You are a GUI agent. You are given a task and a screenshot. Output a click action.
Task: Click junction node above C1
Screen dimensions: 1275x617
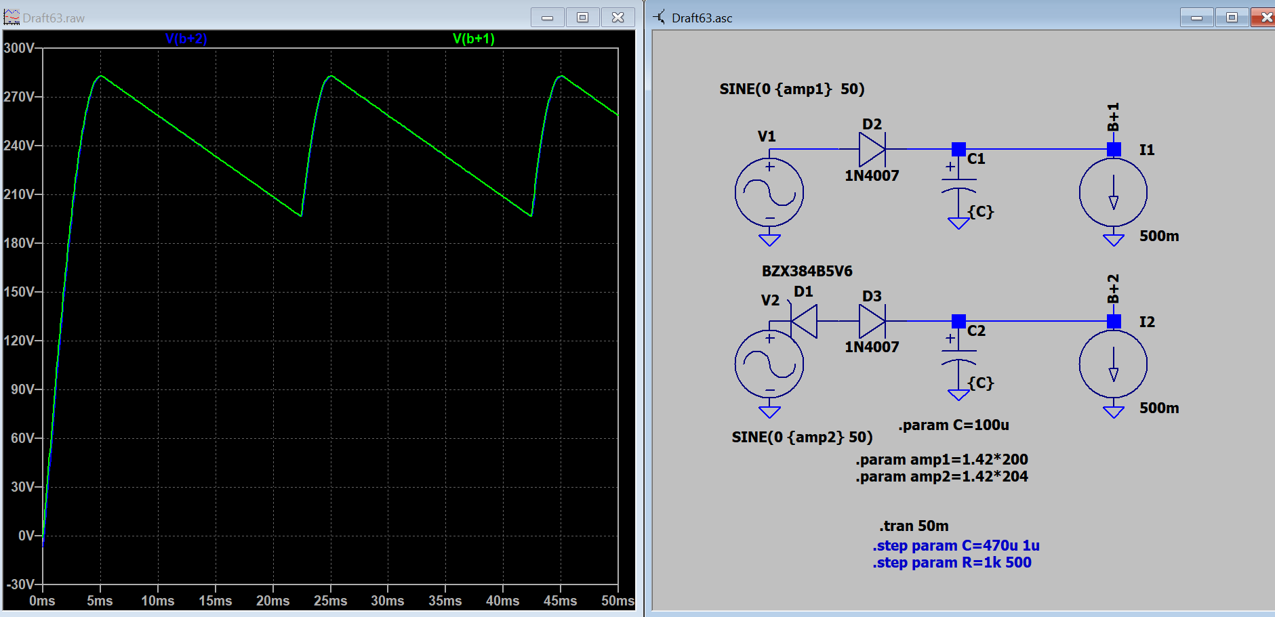coord(958,149)
